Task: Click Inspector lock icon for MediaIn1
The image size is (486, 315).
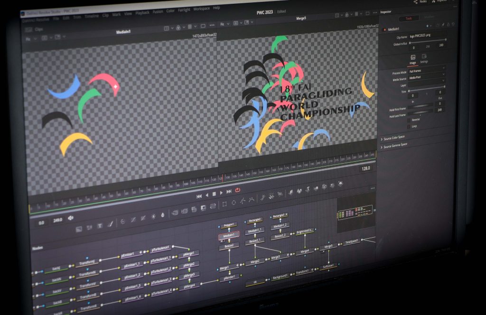Action: tap(448, 25)
